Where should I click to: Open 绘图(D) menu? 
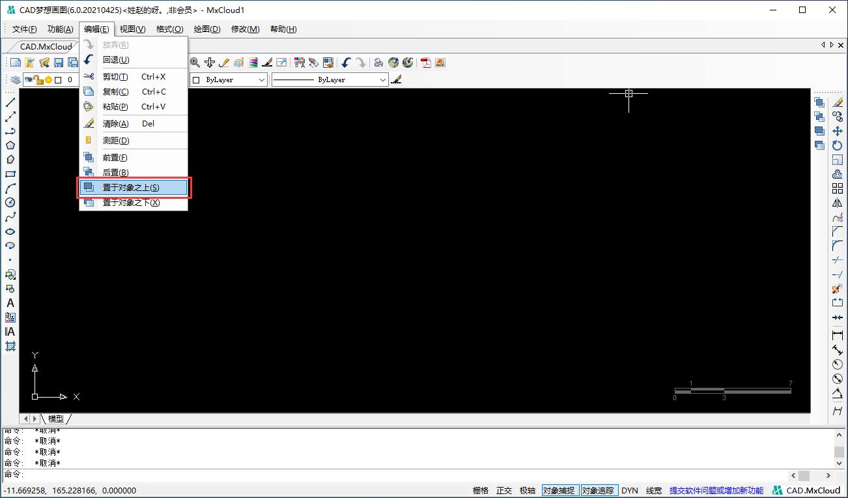(207, 29)
